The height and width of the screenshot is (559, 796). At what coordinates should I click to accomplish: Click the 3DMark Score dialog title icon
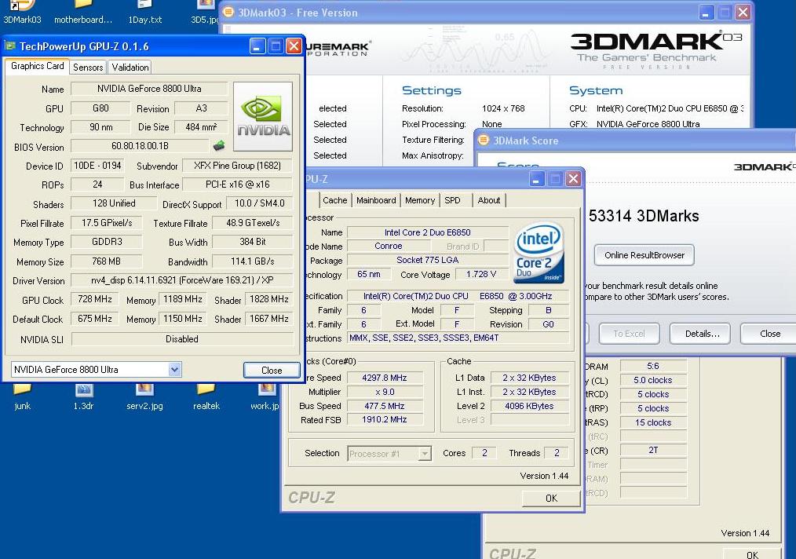[484, 140]
